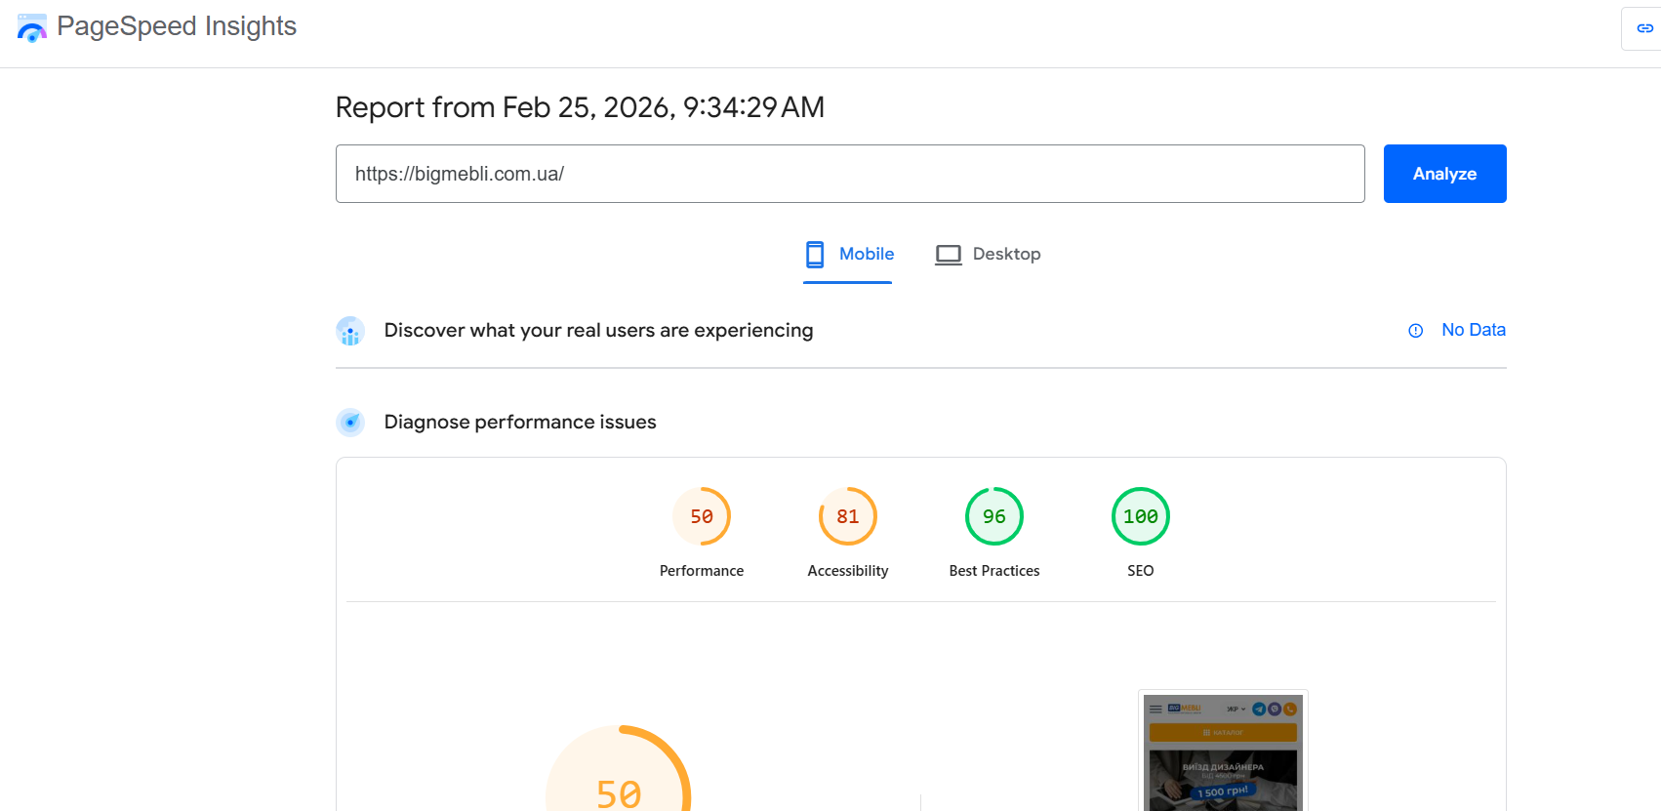This screenshot has width=1661, height=811.
Task: Jump to the Accessibility score gauge of 81
Action: point(848,516)
